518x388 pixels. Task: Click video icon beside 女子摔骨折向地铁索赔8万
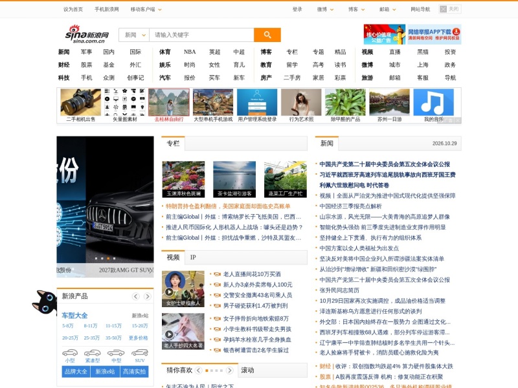coord(218,319)
